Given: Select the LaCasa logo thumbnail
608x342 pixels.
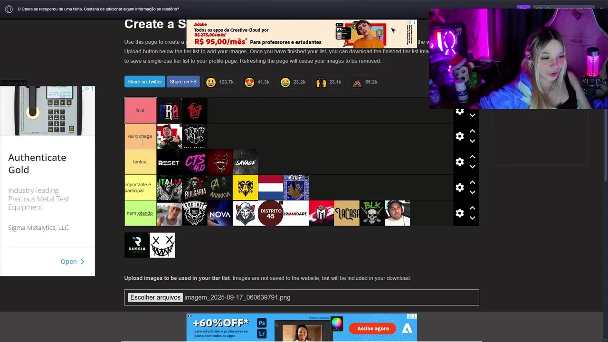Looking at the screenshot, I should pos(347,213).
